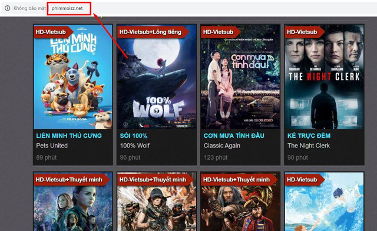Click the Classic Again subtitle

(222, 146)
